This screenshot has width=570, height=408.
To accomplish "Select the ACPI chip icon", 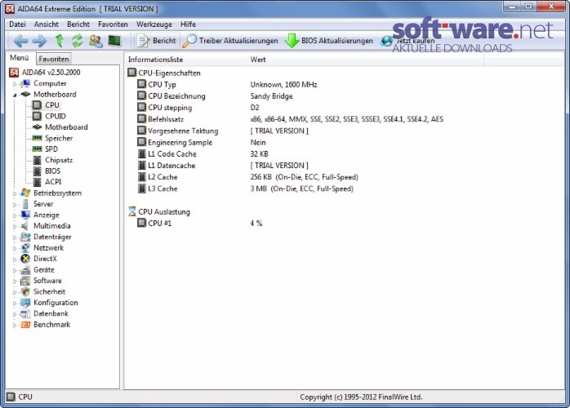I will (37, 182).
